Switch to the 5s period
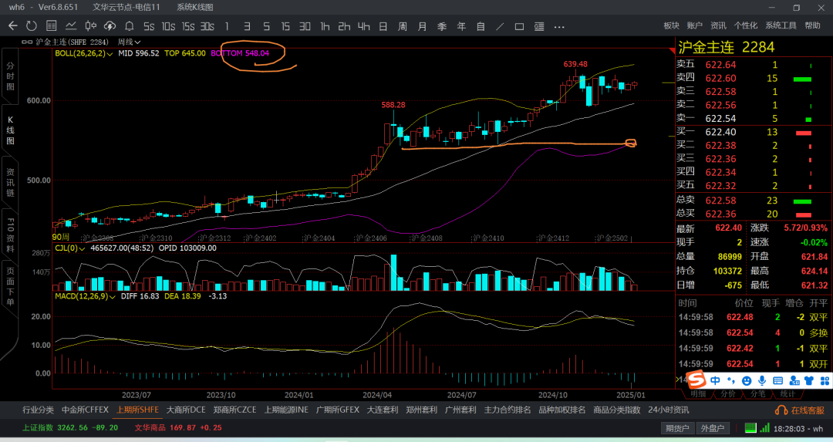 149,26
